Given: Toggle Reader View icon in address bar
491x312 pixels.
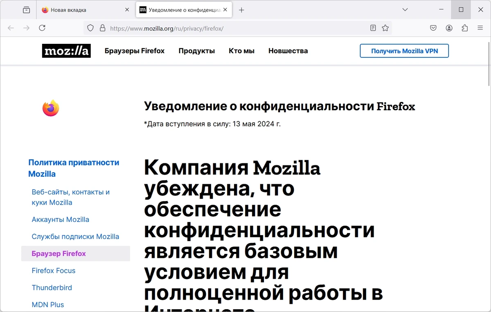Looking at the screenshot, I should click(x=373, y=28).
